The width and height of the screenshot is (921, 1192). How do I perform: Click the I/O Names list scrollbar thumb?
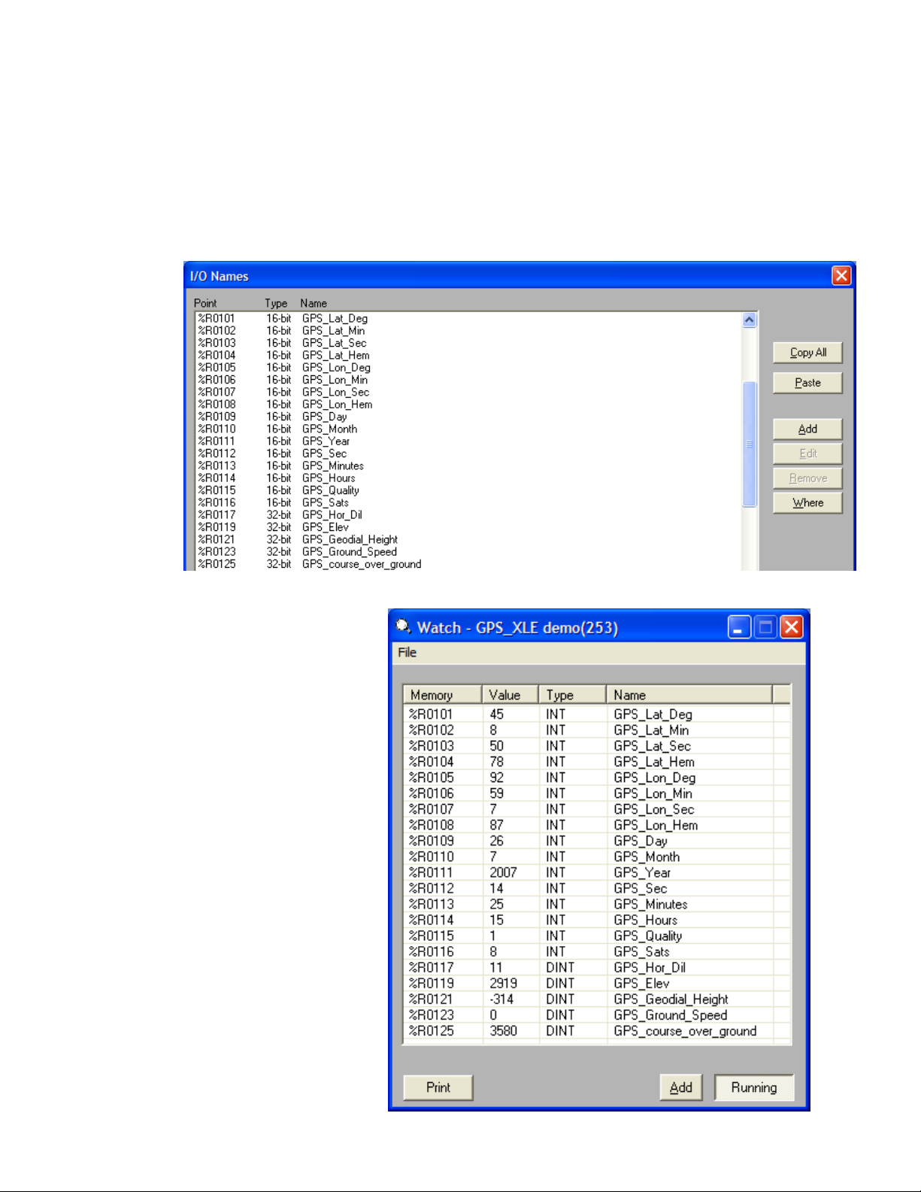click(x=749, y=444)
